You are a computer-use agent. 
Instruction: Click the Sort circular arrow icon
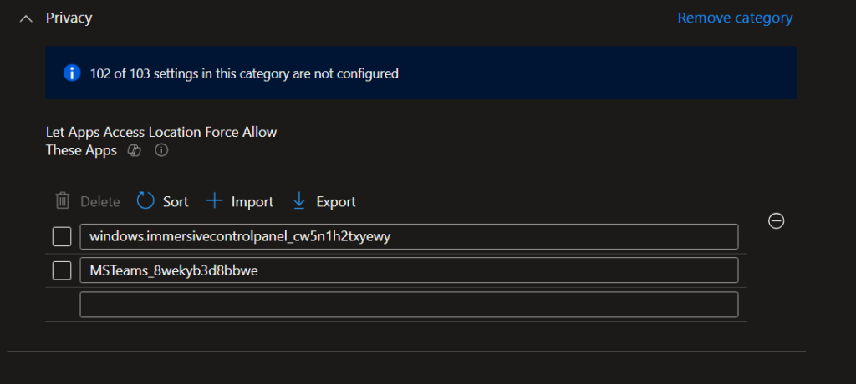click(x=145, y=201)
